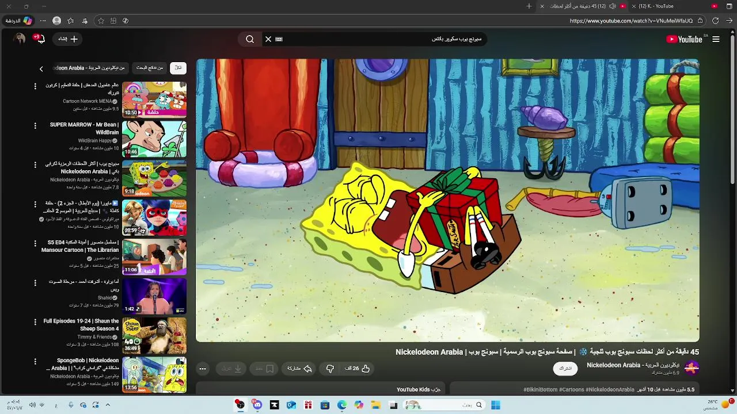
Task: Open the taskbar volume icon
Action: (x=32, y=405)
